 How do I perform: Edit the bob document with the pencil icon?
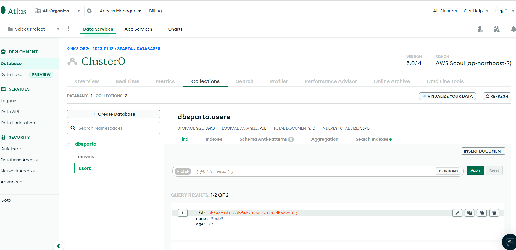(x=457, y=213)
